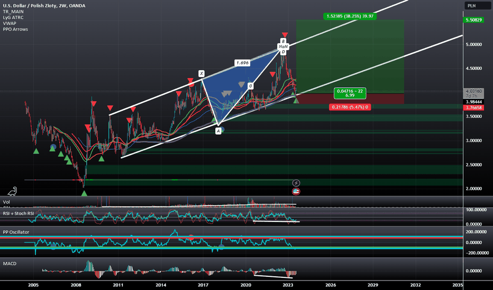Click the Vol pane label
Image resolution: width=493 pixels, height=290 pixels.
click(x=6, y=202)
